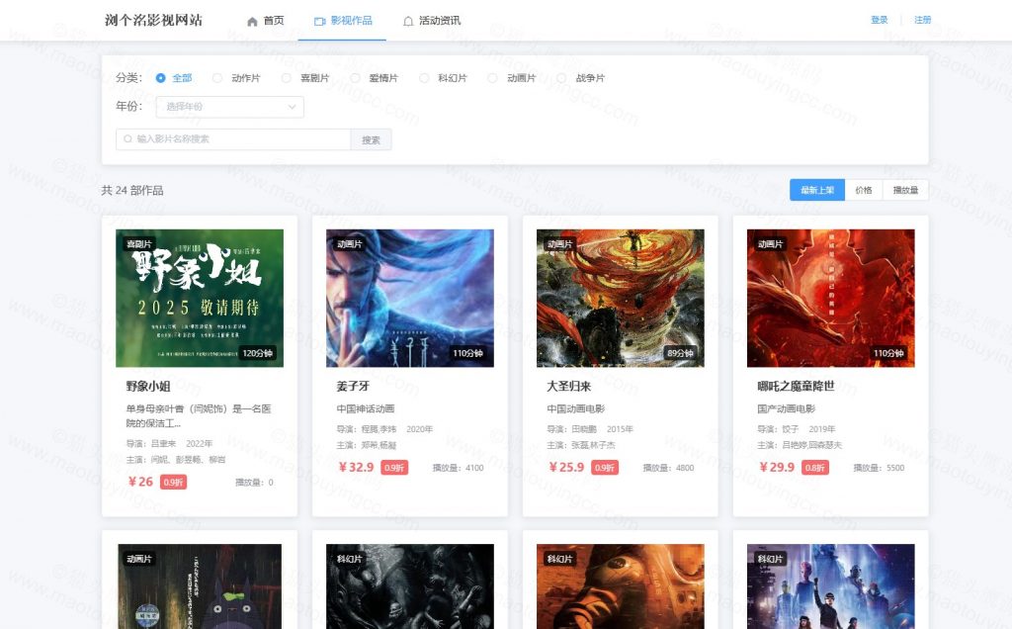Viewport: 1012px width, 629px height.
Task: Click the magnifier icon in search box
Action: point(127,138)
